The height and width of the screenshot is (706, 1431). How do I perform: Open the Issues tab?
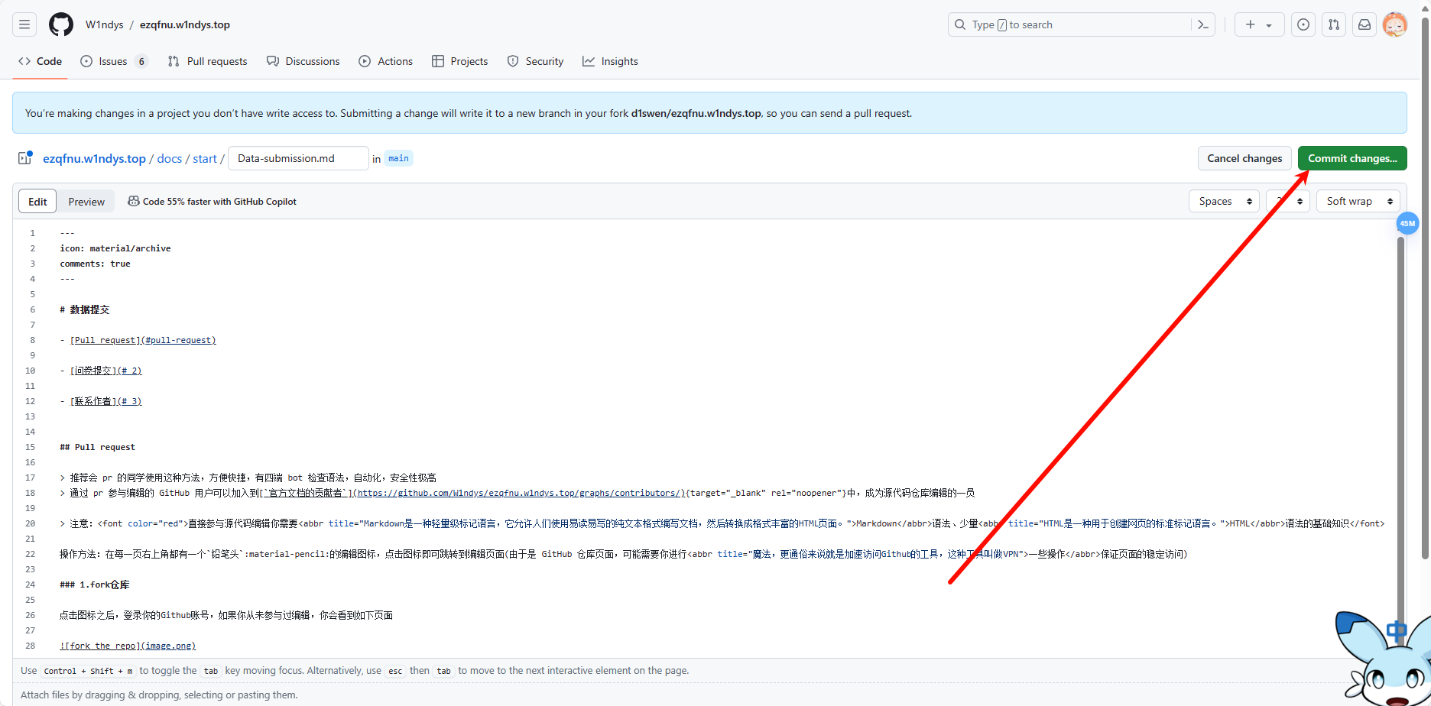pos(113,61)
